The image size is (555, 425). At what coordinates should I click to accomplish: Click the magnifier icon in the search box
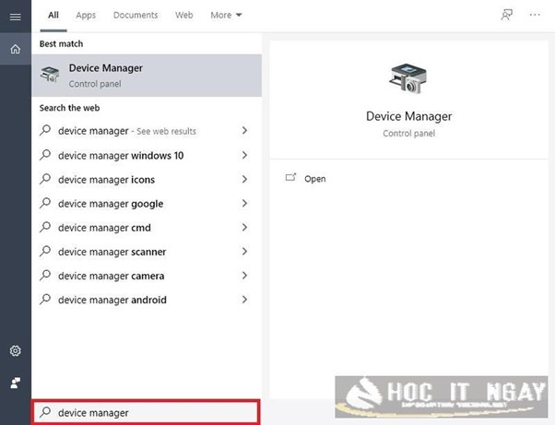[x=45, y=412]
